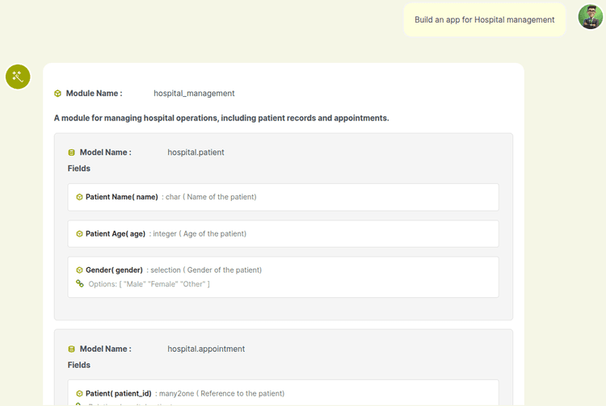Select the "Build an app for Hospital management" message
This screenshot has height=406, width=606.
(484, 19)
